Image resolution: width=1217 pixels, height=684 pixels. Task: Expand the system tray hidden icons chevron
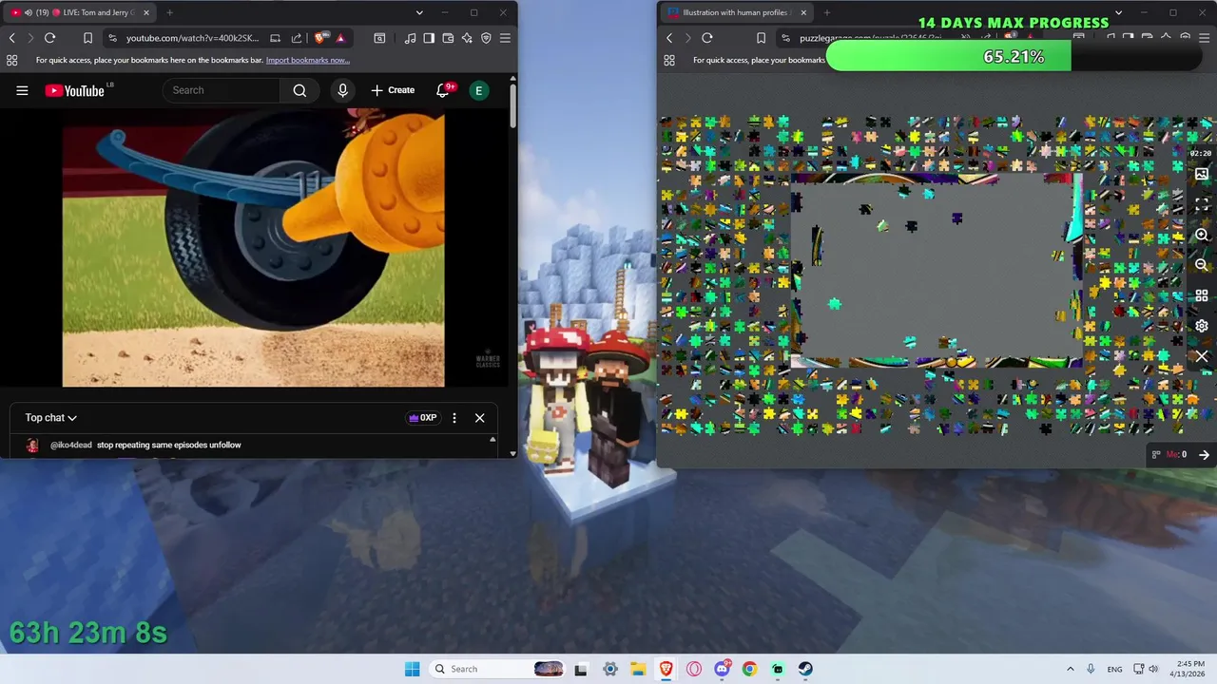click(x=1070, y=669)
